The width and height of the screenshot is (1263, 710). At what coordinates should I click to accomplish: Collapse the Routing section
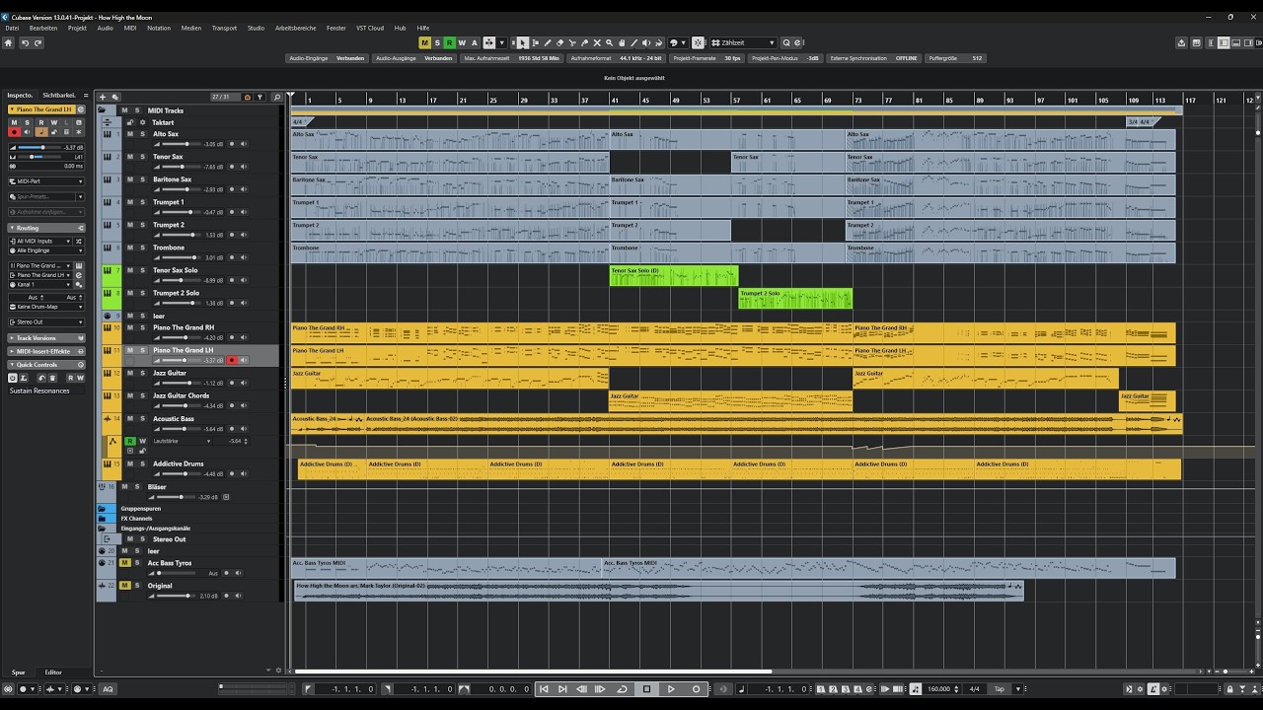(x=45, y=228)
